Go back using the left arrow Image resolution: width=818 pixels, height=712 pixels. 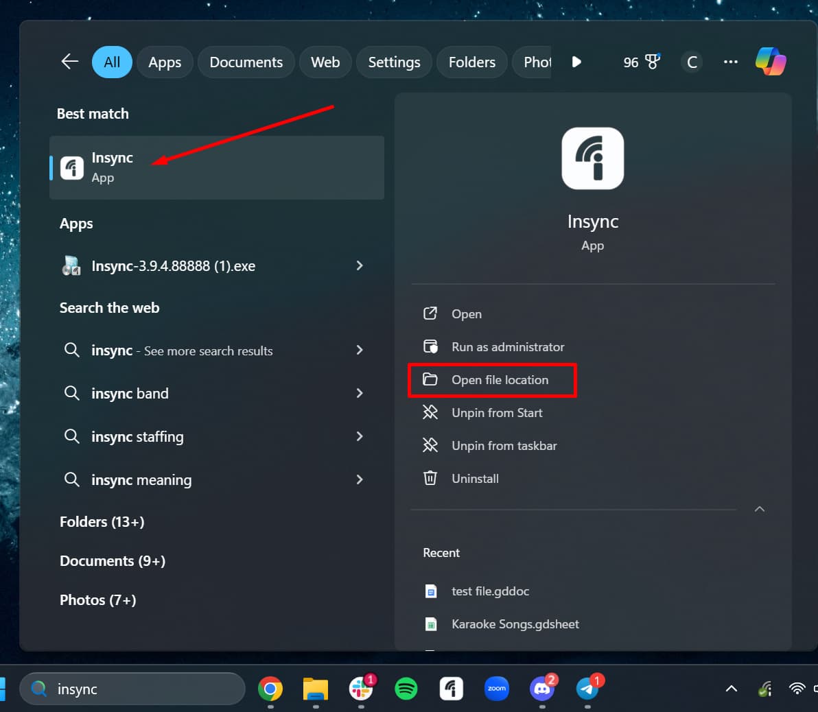coord(69,62)
